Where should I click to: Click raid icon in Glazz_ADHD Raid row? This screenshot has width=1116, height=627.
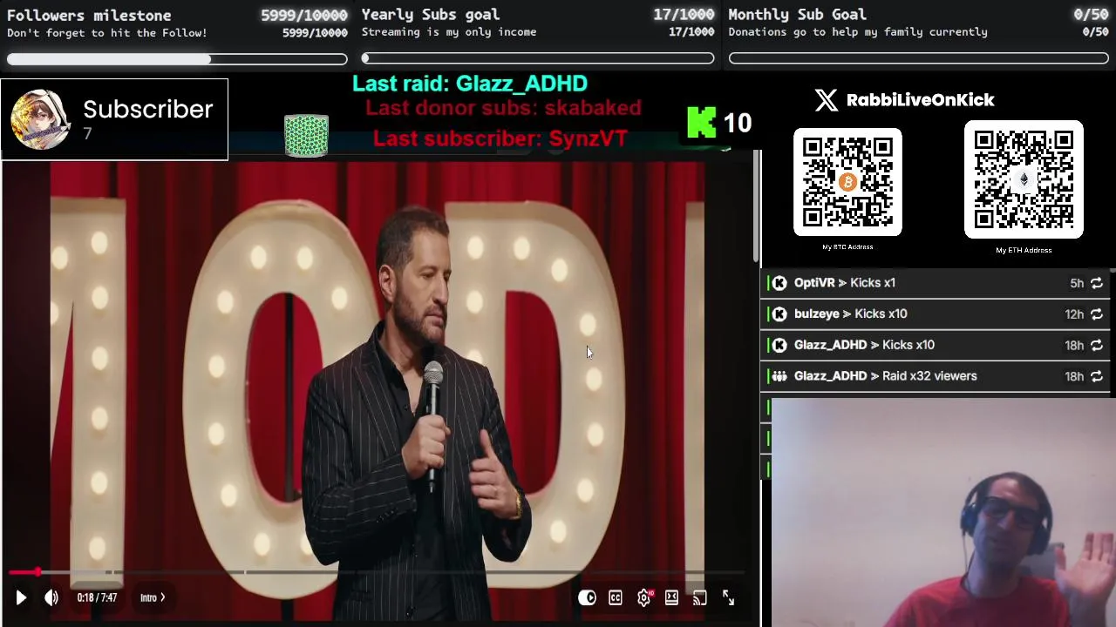point(779,376)
